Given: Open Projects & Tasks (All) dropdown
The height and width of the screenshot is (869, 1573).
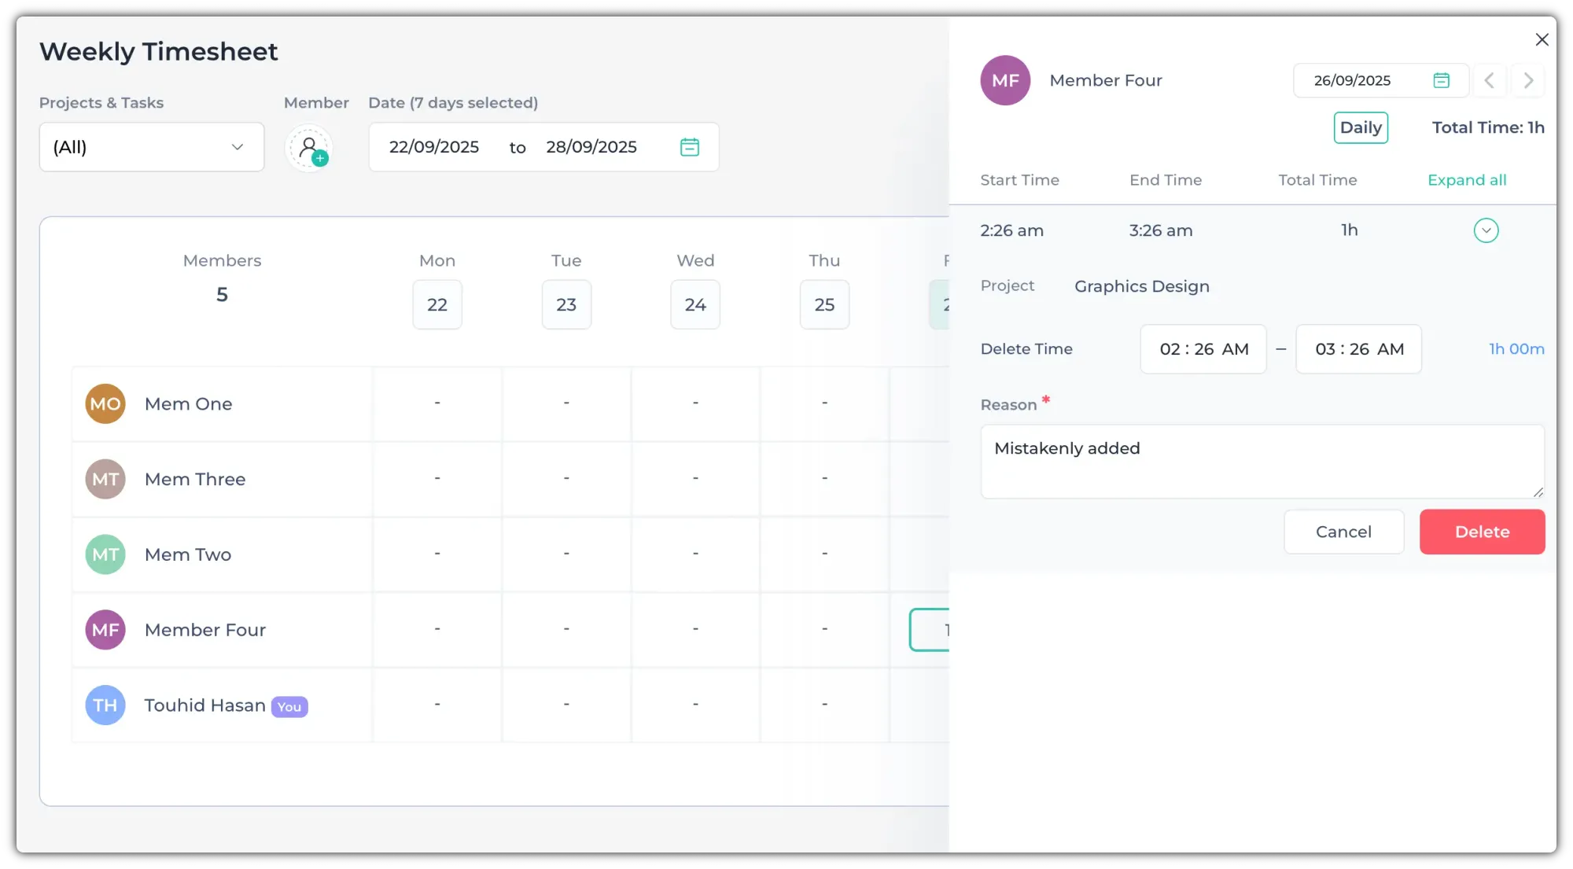Looking at the screenshot, I should (x=152, y=147).
